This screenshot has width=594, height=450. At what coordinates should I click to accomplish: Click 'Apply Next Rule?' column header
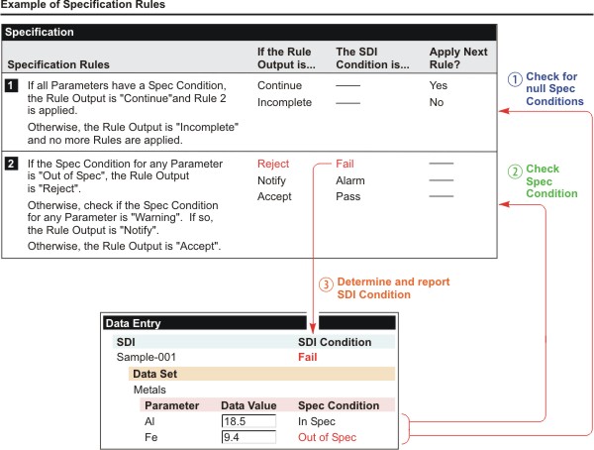[458, 58]
